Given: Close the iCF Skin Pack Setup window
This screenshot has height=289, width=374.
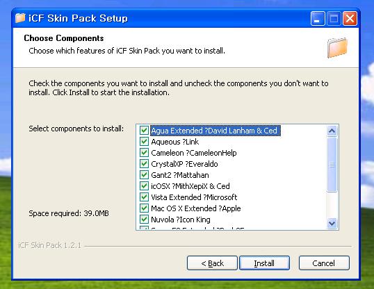Looking at the screenshot, I should click(350, 18).
